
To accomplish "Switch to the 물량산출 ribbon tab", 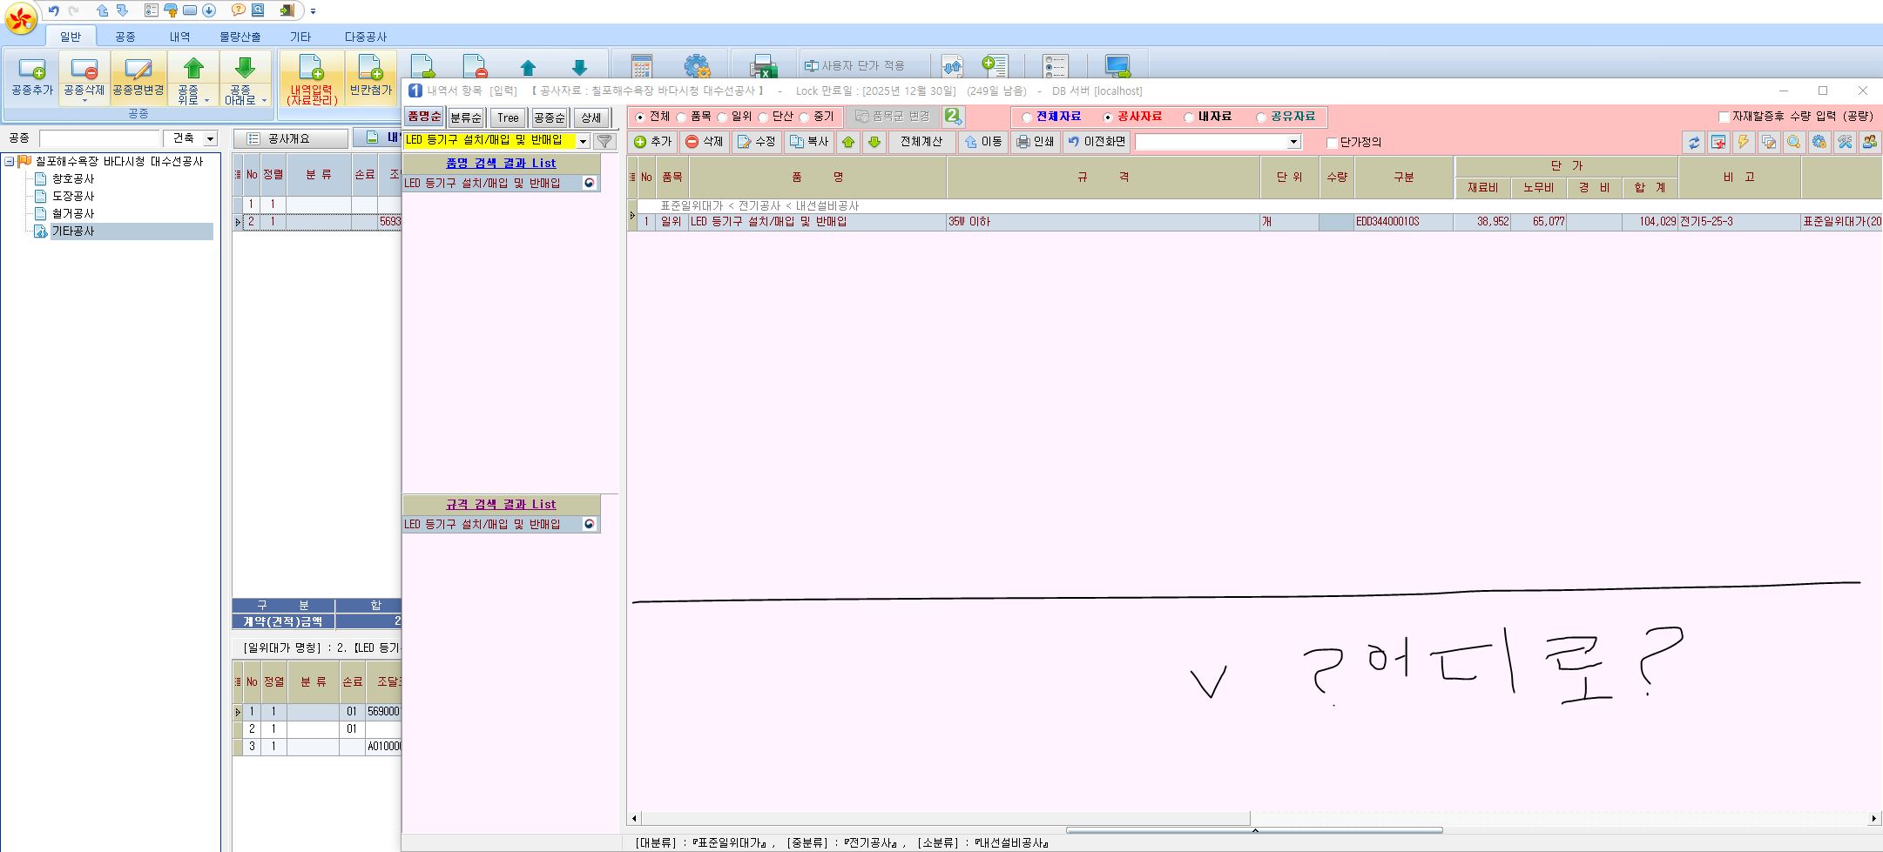I will point(240,37).
